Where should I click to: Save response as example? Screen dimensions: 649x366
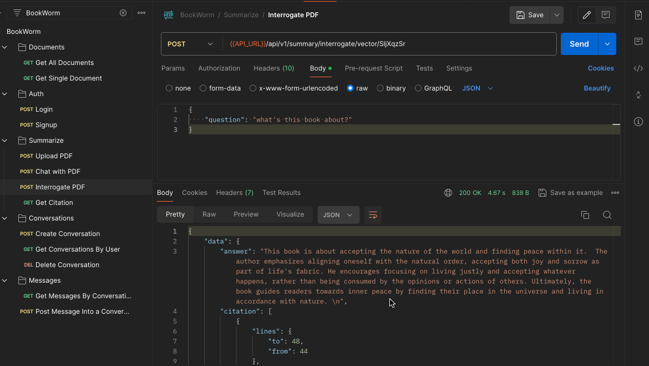(570, 193)
